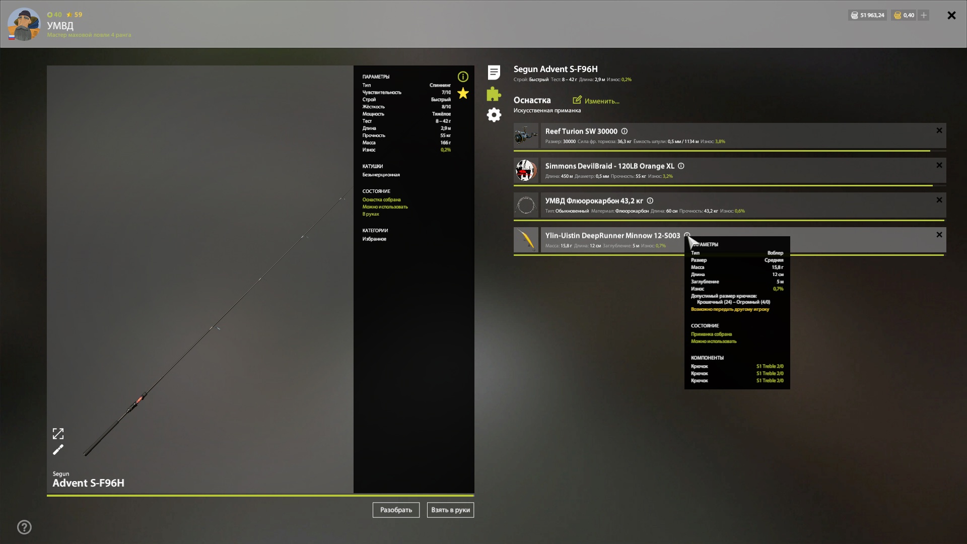Viewport: 967px width, 544px height.
Task: Click the Ylin-Uistin DeepRunner Minnow 12-S003 name
Action: click(612, 235)
